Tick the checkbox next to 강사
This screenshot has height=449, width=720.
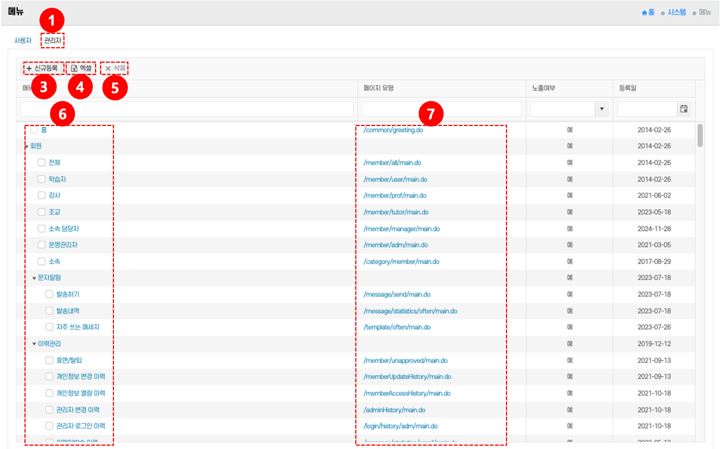click(42, 195)
